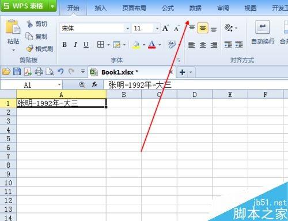Expand quick access toolbar options
Image resolution: width=288 pixels, height=221 pixels.
(83, 72)
